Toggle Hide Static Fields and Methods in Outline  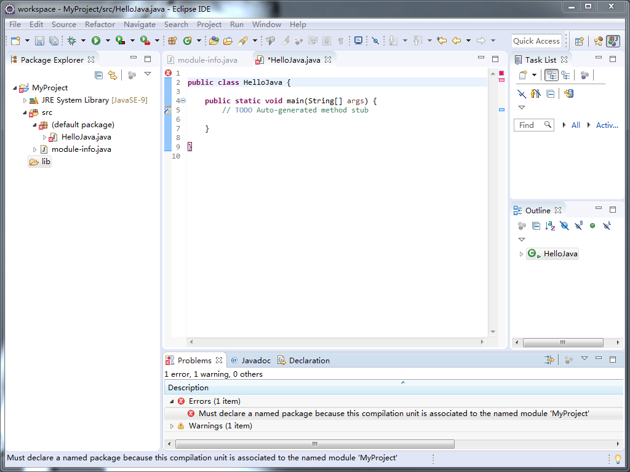[x=578, y=226]
